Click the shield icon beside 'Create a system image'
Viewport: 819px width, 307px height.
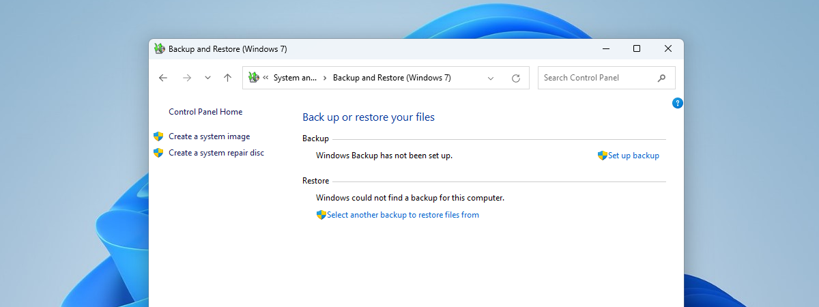pos(158,136)
